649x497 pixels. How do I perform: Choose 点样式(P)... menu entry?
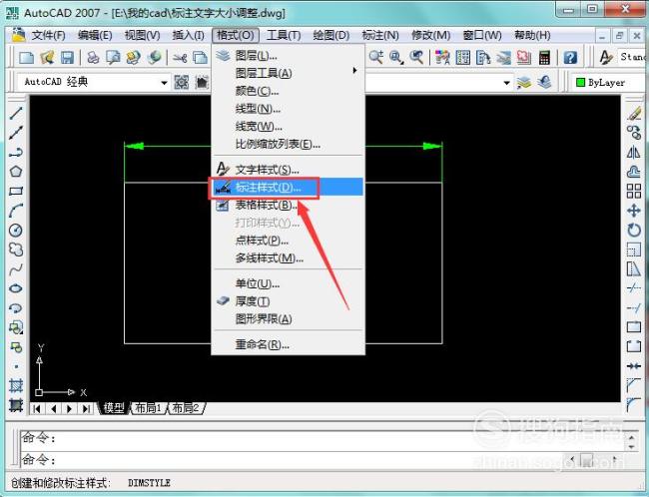288,241
